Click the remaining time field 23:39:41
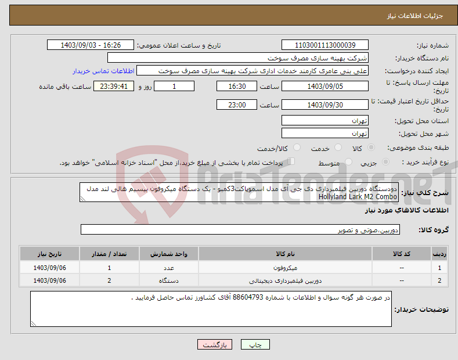The image size is (458, 360). pyautogui.click(x=114, y=86)
